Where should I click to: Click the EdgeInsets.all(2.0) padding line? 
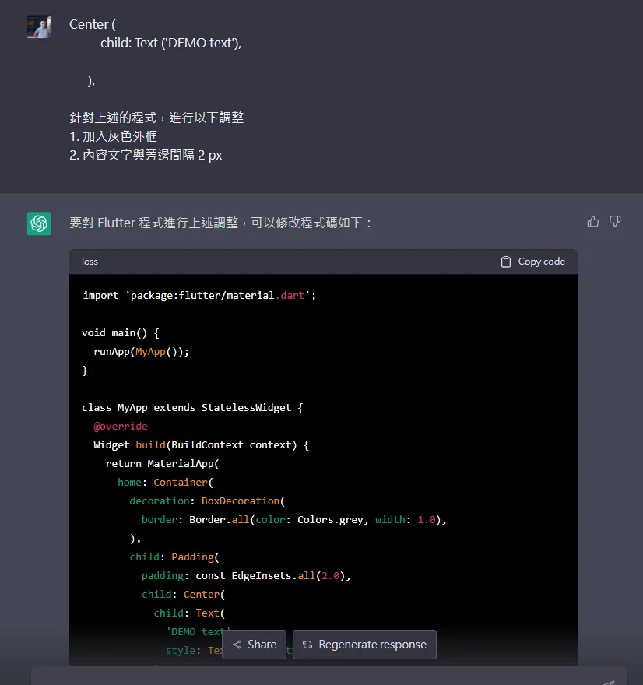(246, 575)
